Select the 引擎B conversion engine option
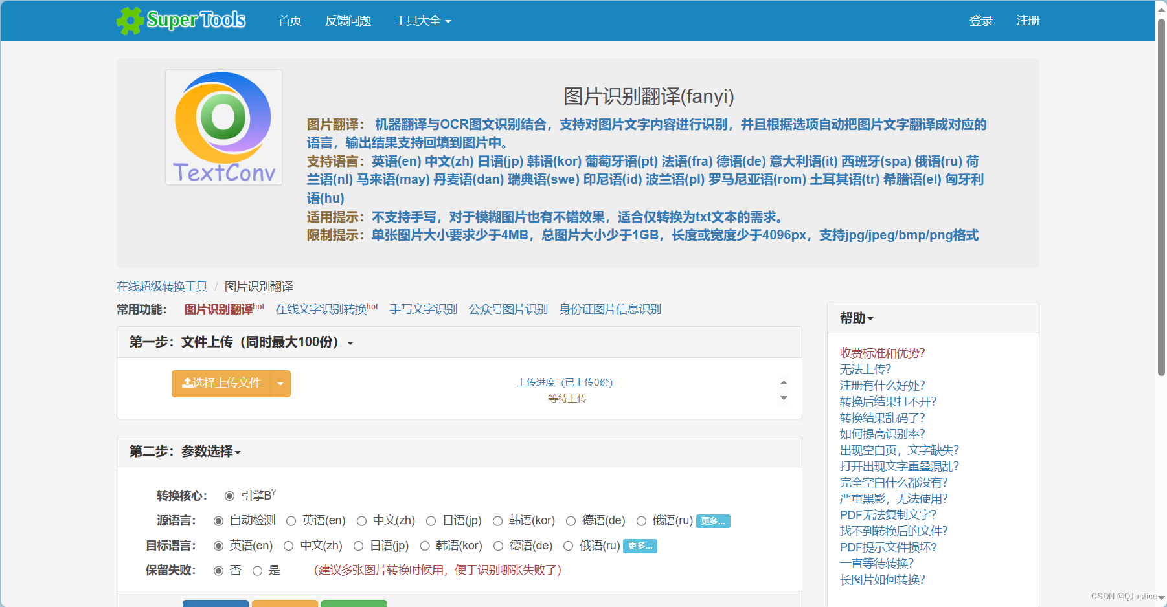 (229, 496)
